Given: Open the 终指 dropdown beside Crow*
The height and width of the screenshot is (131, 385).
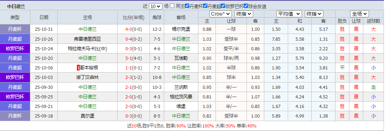Looking at the screenshot, I should tap(244, 14).
